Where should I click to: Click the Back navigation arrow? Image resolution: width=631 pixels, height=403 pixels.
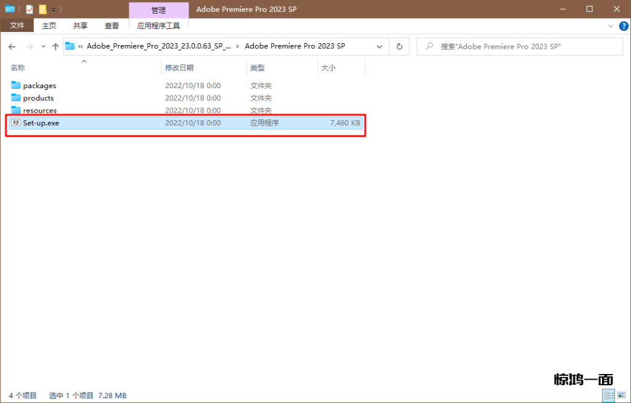(12, 47)
